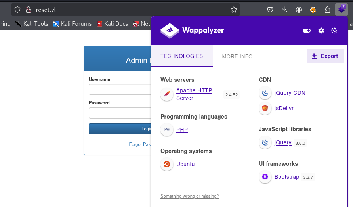This screenshot has width=353, height=207.
Task: Click the Bootstrap technology link
Action: (286, 177)
